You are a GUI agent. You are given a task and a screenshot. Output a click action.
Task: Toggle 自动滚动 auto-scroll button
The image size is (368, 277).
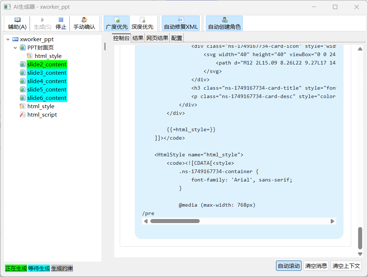pyautogui.click(x=289, y=266)
